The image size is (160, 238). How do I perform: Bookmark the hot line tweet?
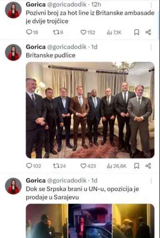pos(137,32)
